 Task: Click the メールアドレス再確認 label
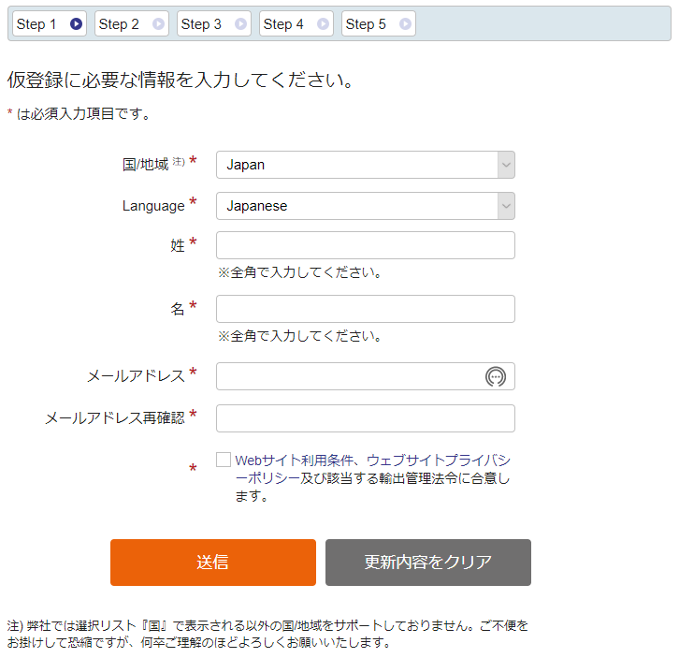(x=115, y=417)
